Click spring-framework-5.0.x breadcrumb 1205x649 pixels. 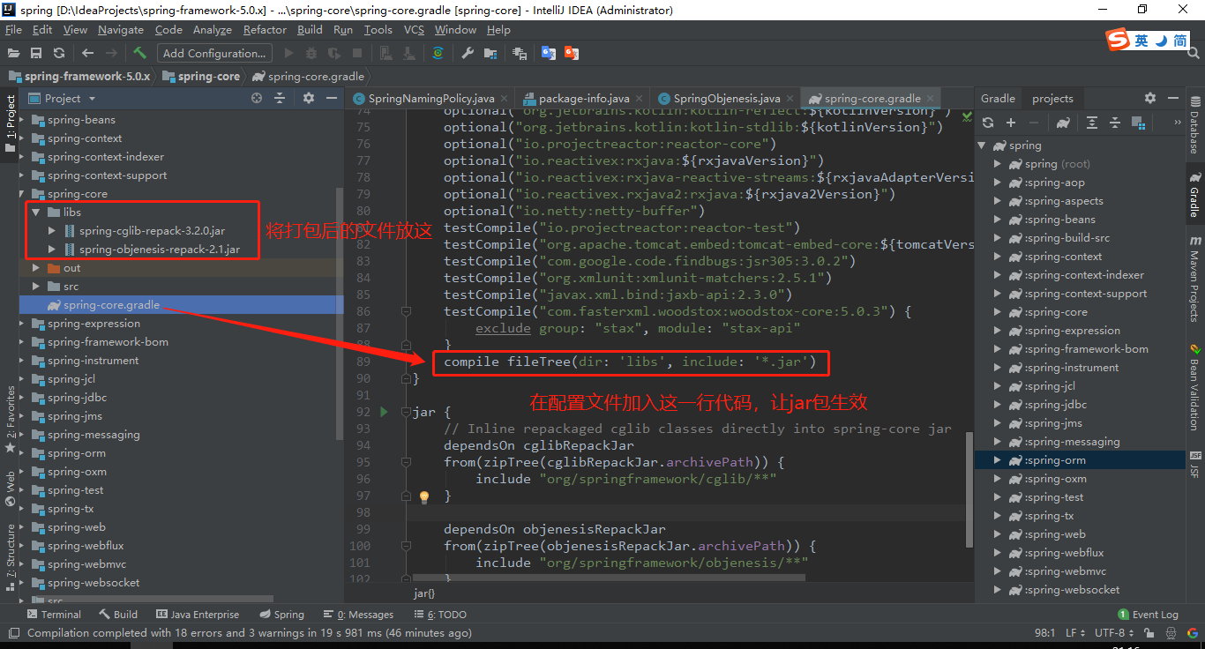click(79, 77)
